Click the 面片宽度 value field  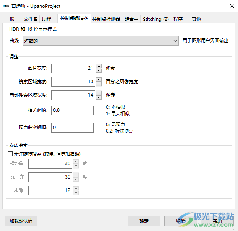tap(73, 68)
